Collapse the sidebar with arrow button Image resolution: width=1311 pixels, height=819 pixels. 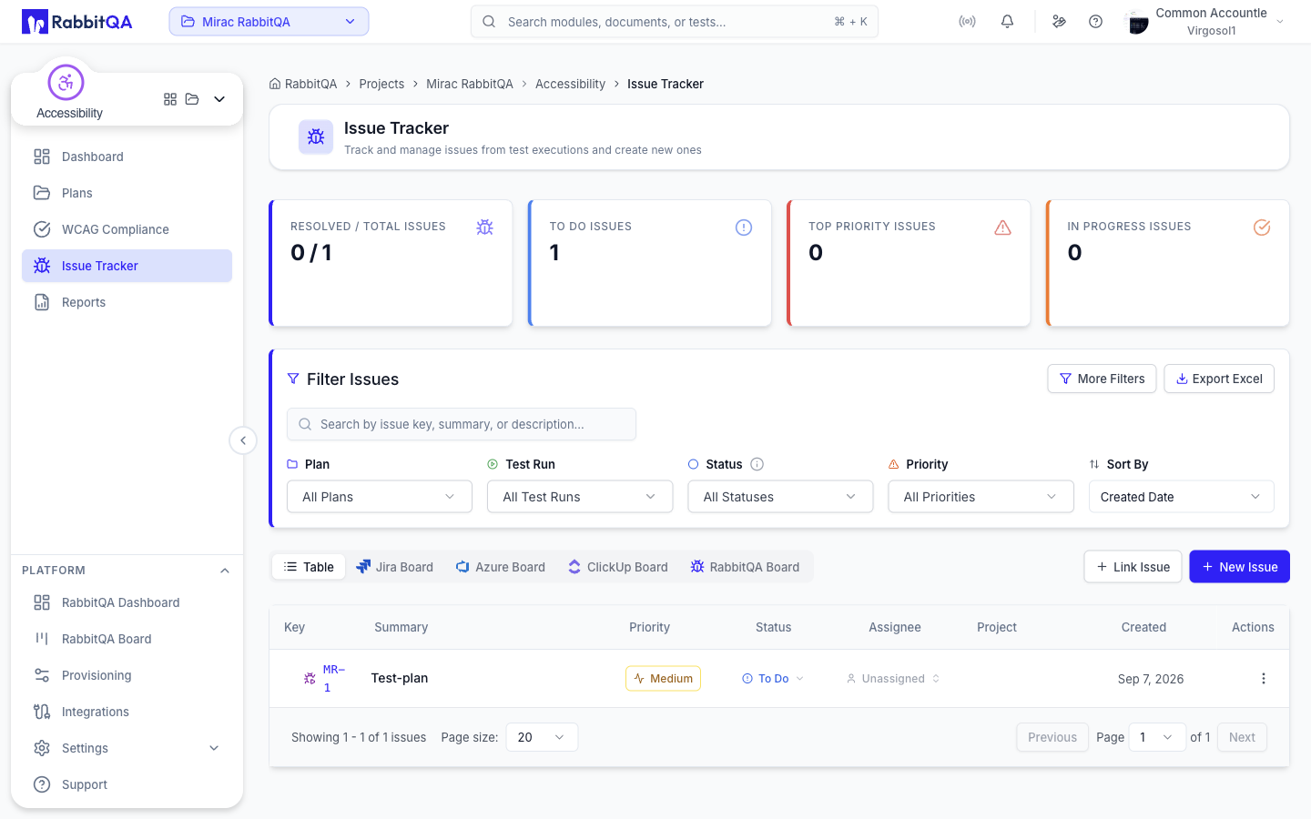(243, 440)
